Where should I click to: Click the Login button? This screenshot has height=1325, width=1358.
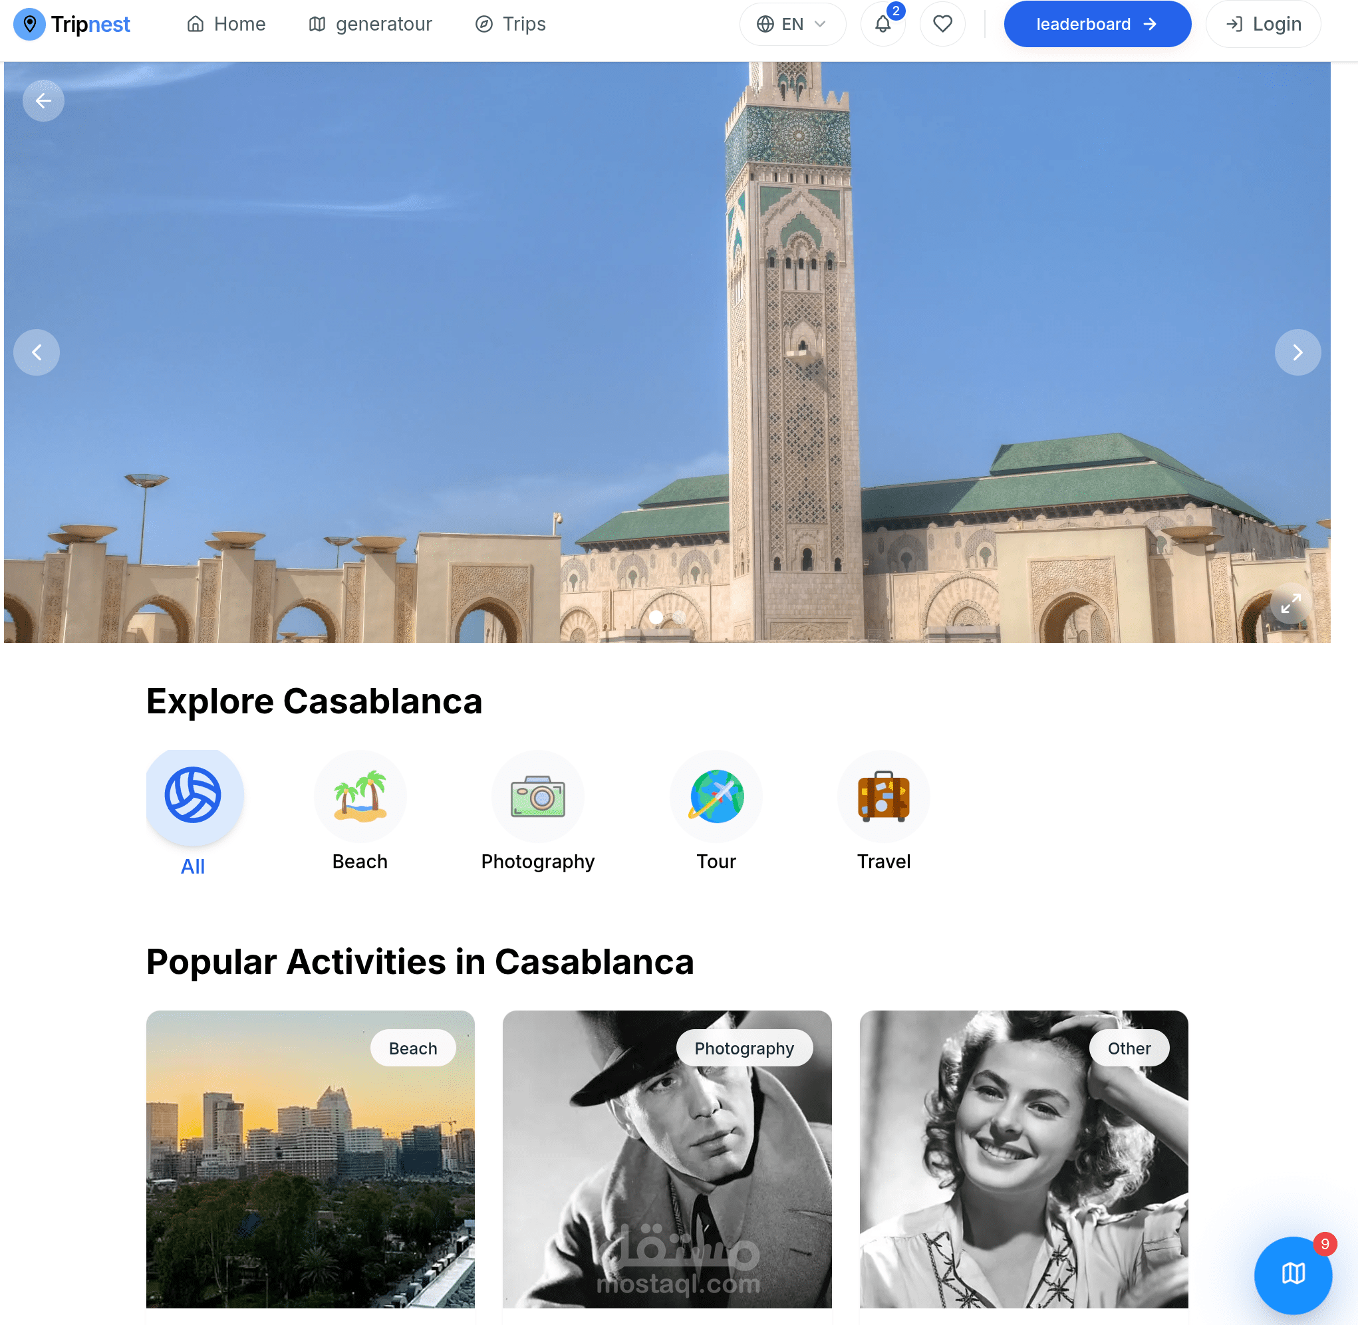click(x=1263, y=25)
